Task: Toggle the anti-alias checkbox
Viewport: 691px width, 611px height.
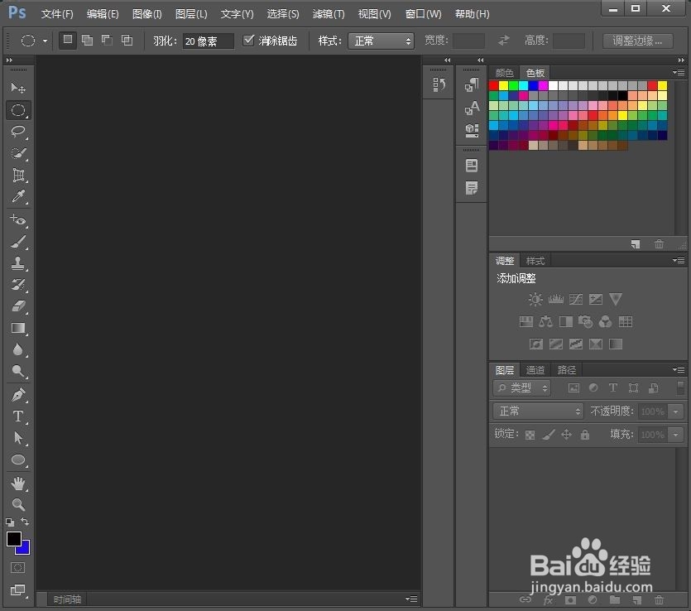Action: 248,41
